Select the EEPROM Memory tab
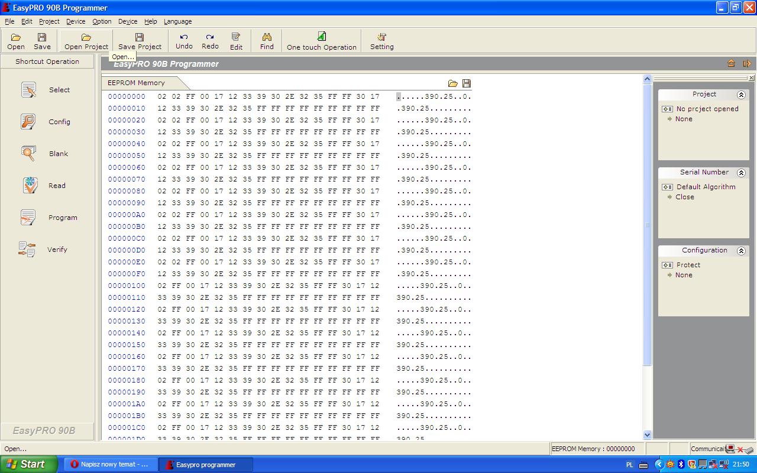 (x=137, y=83)
